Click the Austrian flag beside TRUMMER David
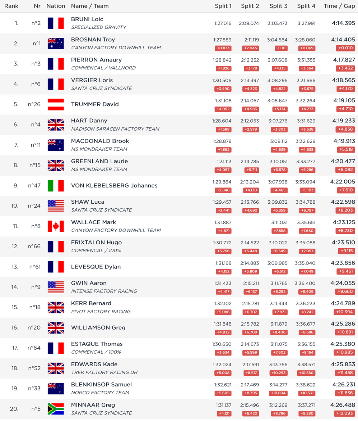 pos(56,104)
